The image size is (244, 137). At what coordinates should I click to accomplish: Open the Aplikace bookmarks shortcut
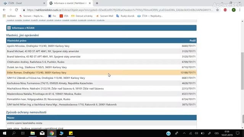(9, 16)
